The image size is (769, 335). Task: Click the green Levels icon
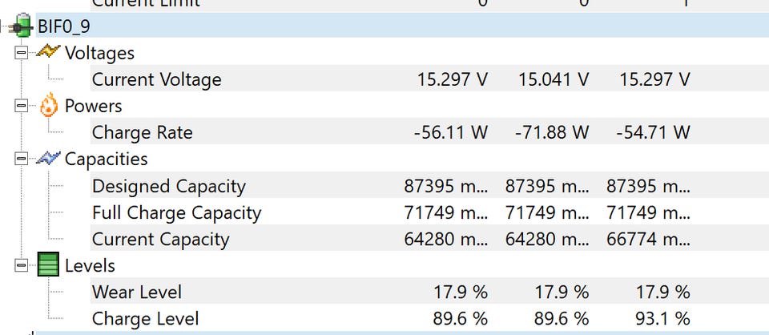(48, 265)
